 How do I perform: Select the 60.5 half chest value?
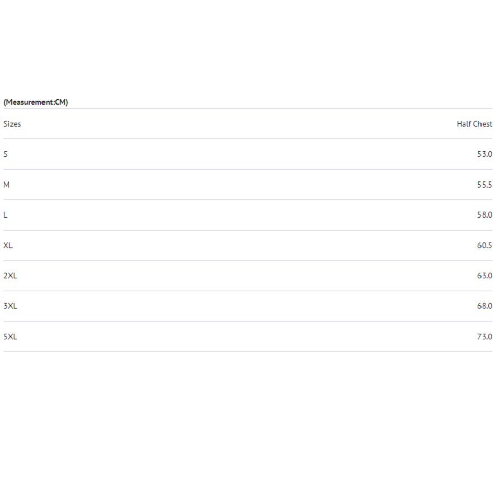click(x=484, y=246)
